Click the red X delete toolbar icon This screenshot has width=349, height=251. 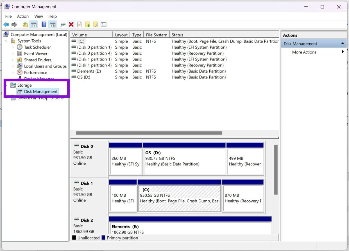click(x=71, y=24)
